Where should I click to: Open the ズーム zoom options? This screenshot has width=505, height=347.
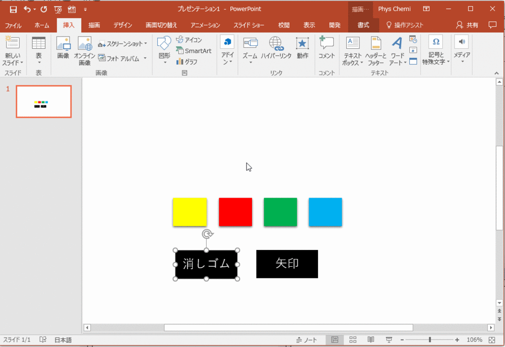pos(250,50)
